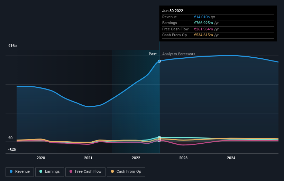Click the Revenue row label in tooltip

170,17
